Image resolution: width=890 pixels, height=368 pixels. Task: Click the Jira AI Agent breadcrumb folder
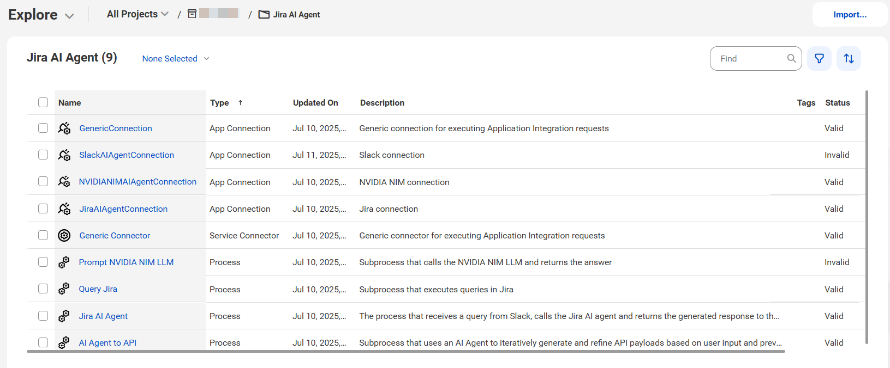click(296, 15)
